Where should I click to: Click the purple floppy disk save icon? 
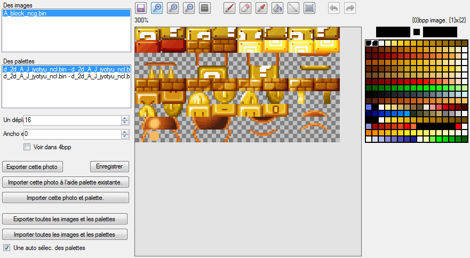coord(141,8)
